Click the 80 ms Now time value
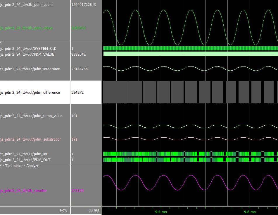 [94, 210]
